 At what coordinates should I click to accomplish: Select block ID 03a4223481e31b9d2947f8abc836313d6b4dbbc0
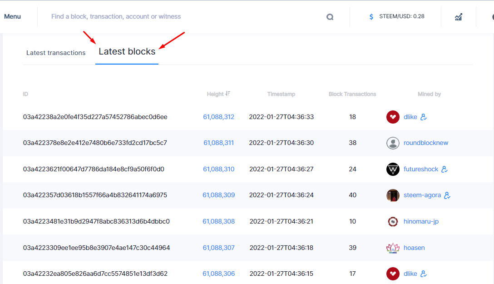pos(96,222)
